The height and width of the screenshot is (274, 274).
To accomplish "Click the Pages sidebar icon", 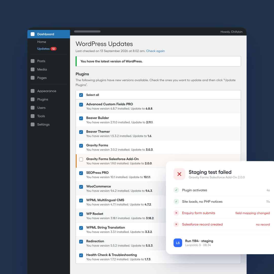I will [x=32, y=78].
